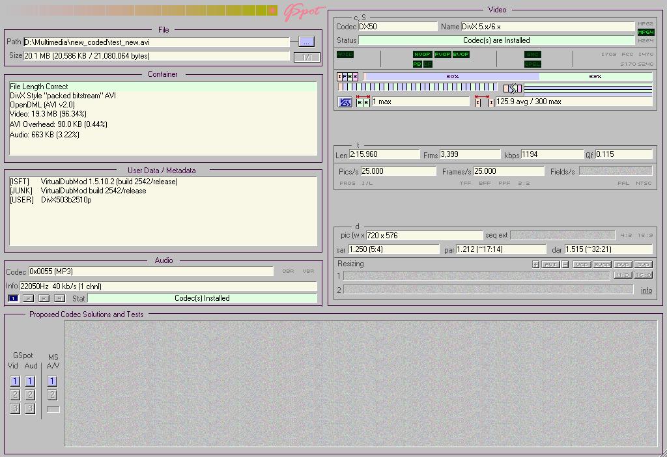This screenshot has height=457, width=667.
Task: Click the PB packed bitstream indicator
Action: 417,64
